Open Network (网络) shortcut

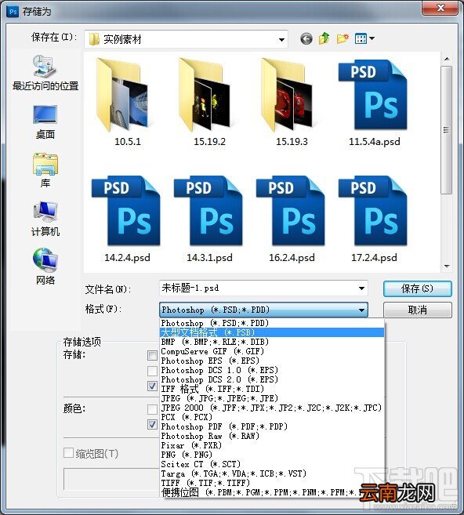point(45,267)
